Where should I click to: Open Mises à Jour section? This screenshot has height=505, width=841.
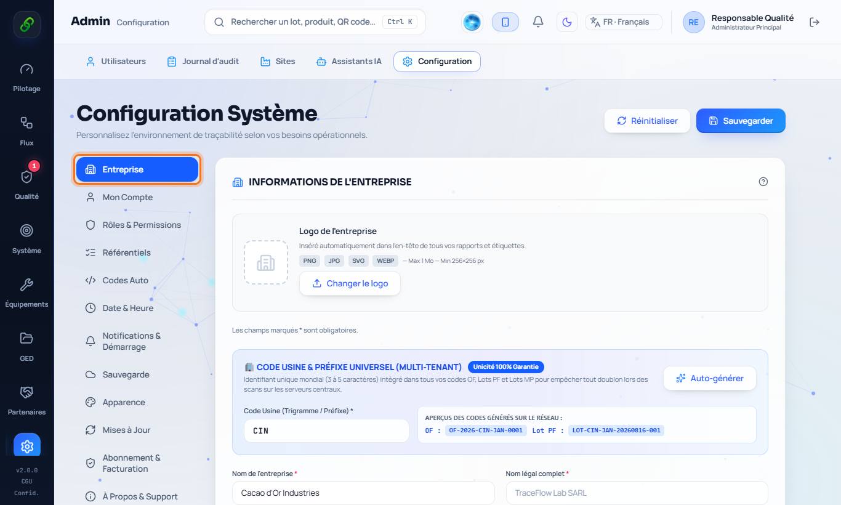137,430
